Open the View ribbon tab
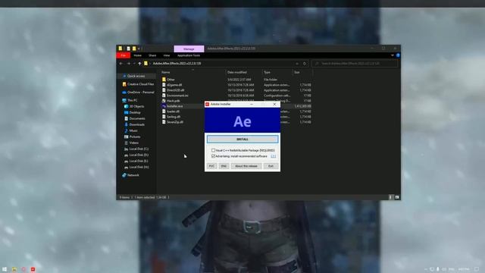 167,55
